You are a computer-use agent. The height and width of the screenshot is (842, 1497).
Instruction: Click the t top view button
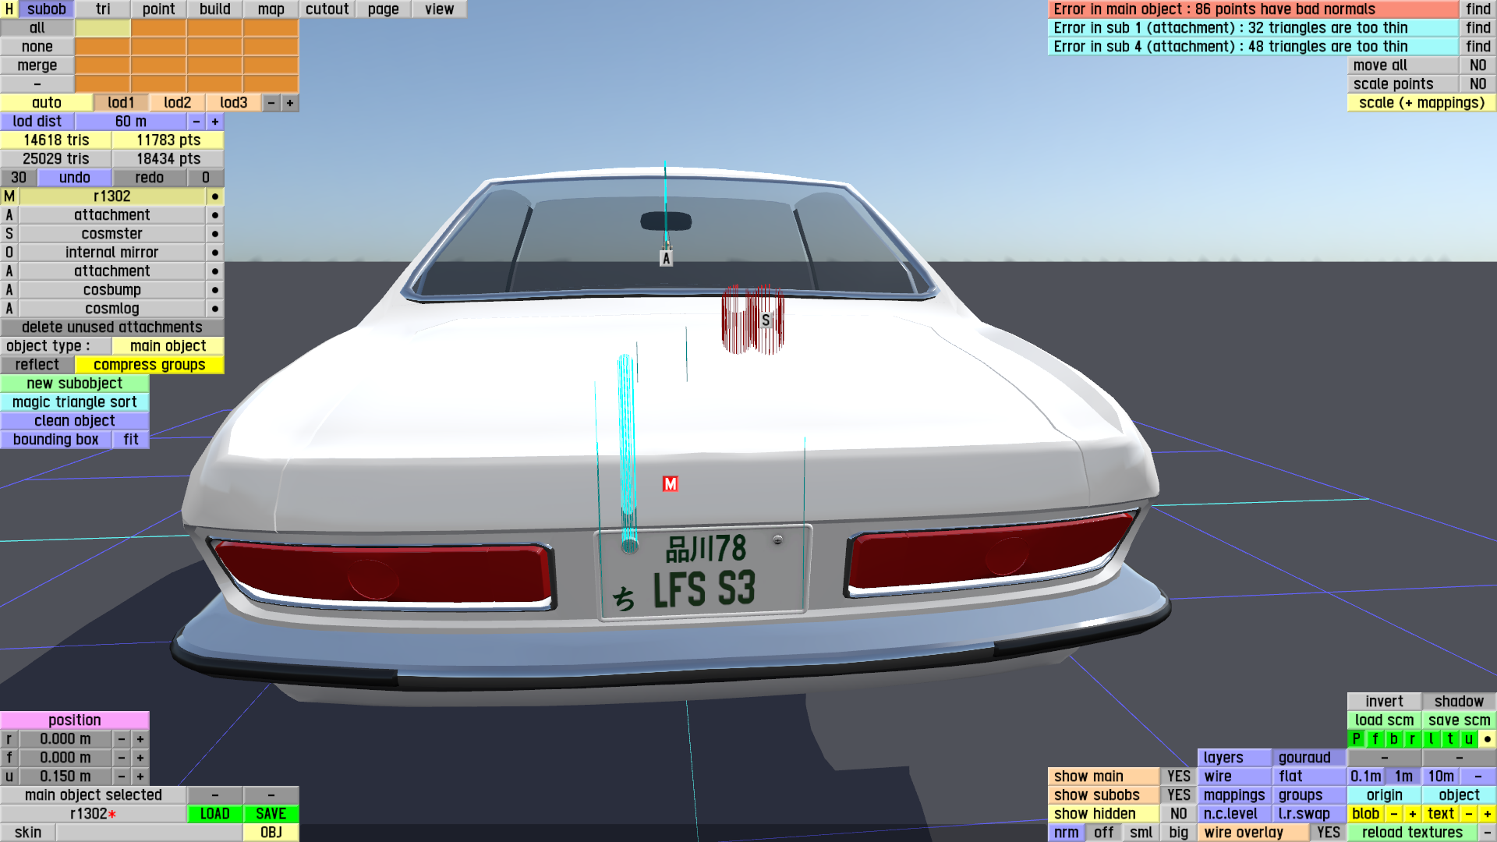click(x=1449, y=739)
